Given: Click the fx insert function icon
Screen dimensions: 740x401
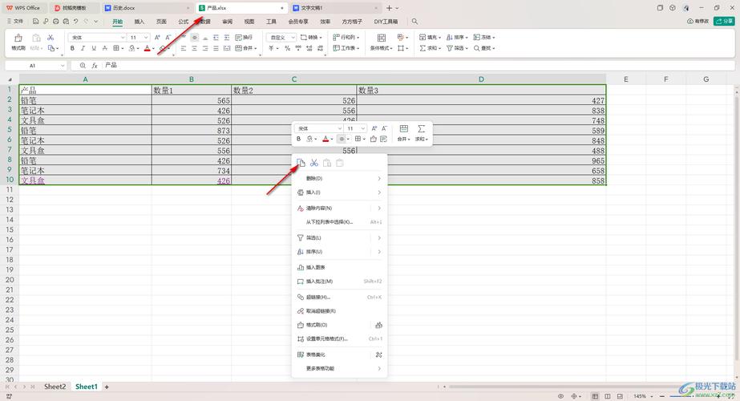Looking at the screenshot, I should pyautogui.click(x=95, y=65).
